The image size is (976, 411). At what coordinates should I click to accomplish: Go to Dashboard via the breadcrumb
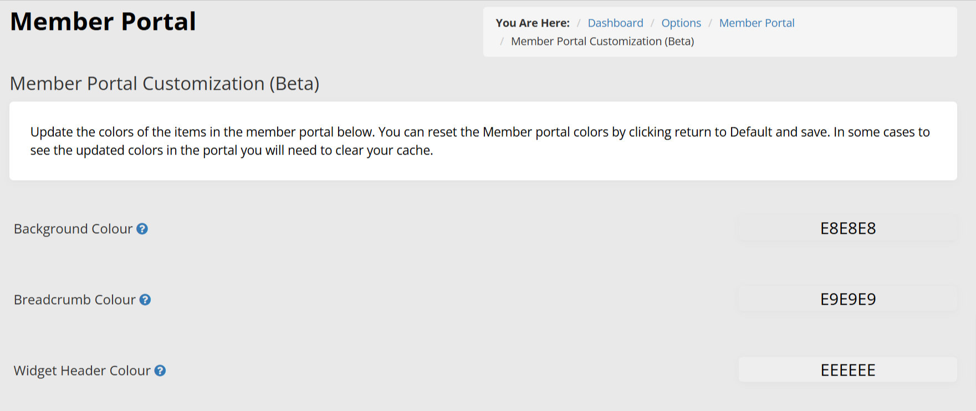[x=615, y=23]
